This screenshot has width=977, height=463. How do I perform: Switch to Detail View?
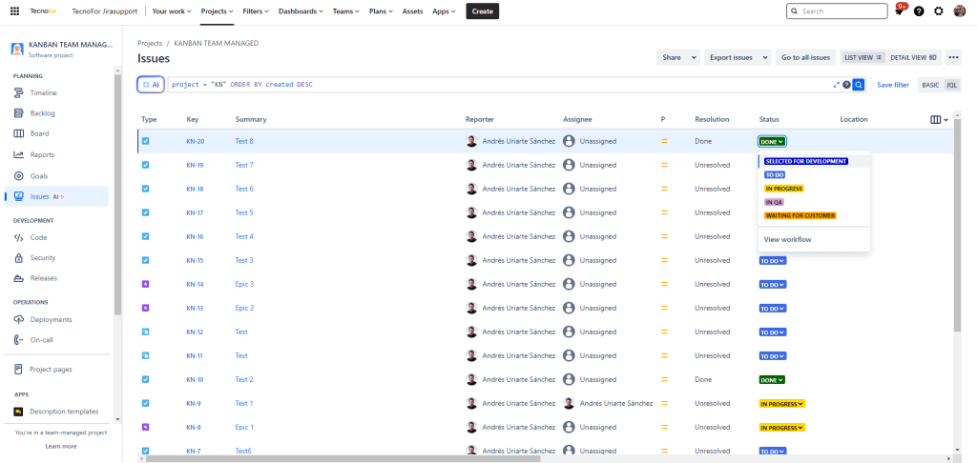(915, 57)
